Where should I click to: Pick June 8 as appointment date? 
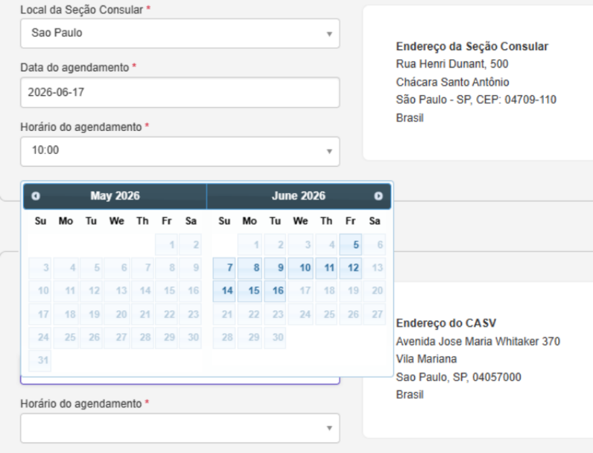pyautogui.click(x=250, y=269)
